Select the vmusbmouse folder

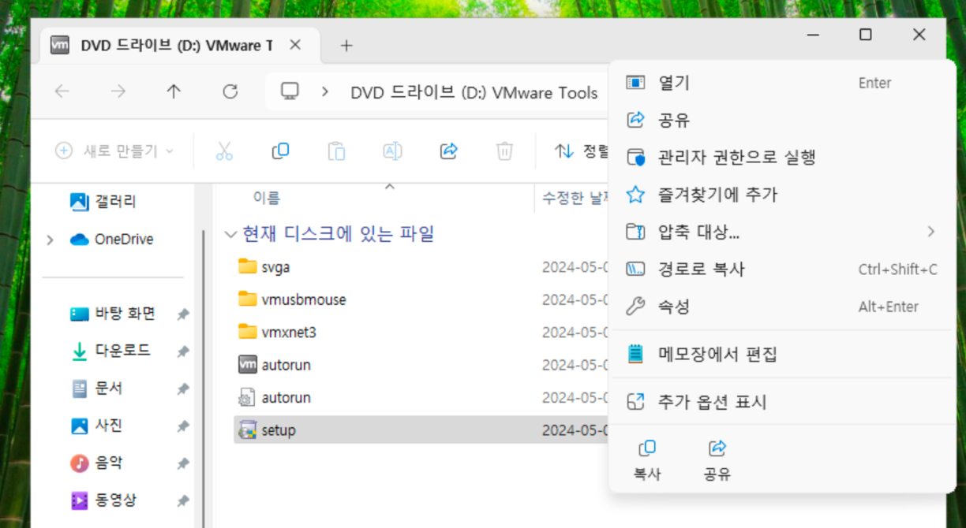422,299
